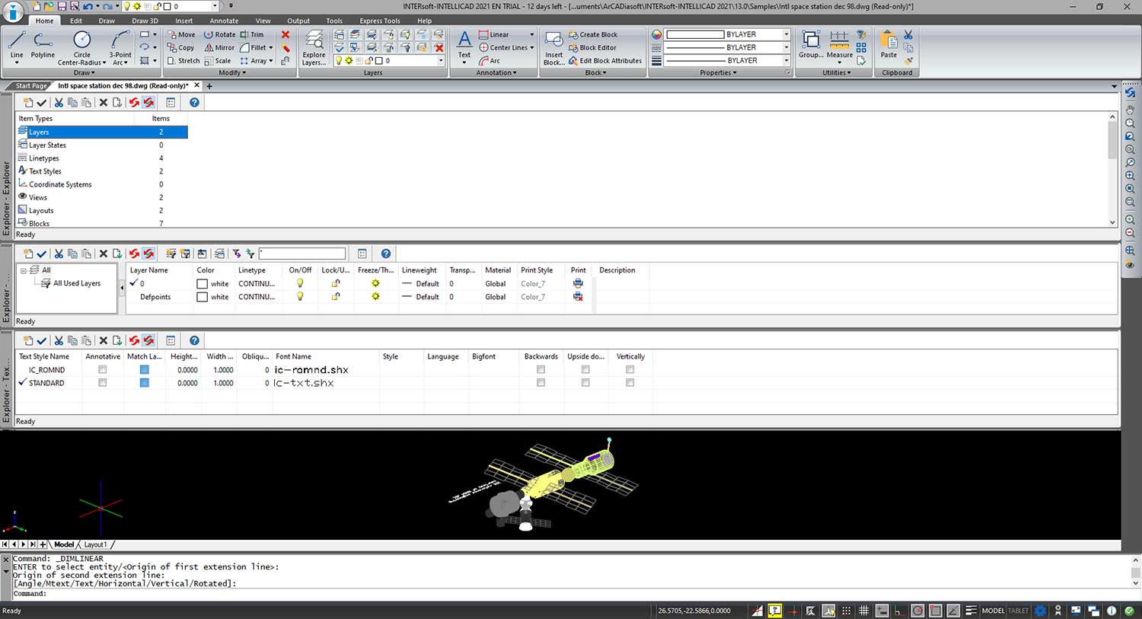The height and width of the screenshot is (619, 1142).
Task: Click the layer filter search field
Action: click(302, 254)
